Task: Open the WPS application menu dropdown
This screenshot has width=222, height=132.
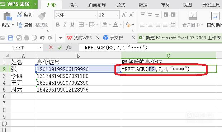Action: (x=35, y=4)
